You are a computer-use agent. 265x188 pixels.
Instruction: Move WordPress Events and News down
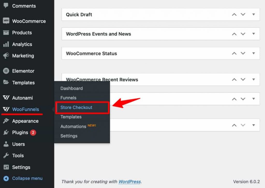click(x=243, y=34)
